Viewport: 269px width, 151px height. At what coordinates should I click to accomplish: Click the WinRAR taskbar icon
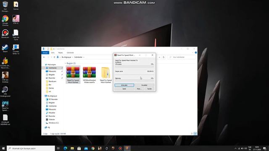127,148
